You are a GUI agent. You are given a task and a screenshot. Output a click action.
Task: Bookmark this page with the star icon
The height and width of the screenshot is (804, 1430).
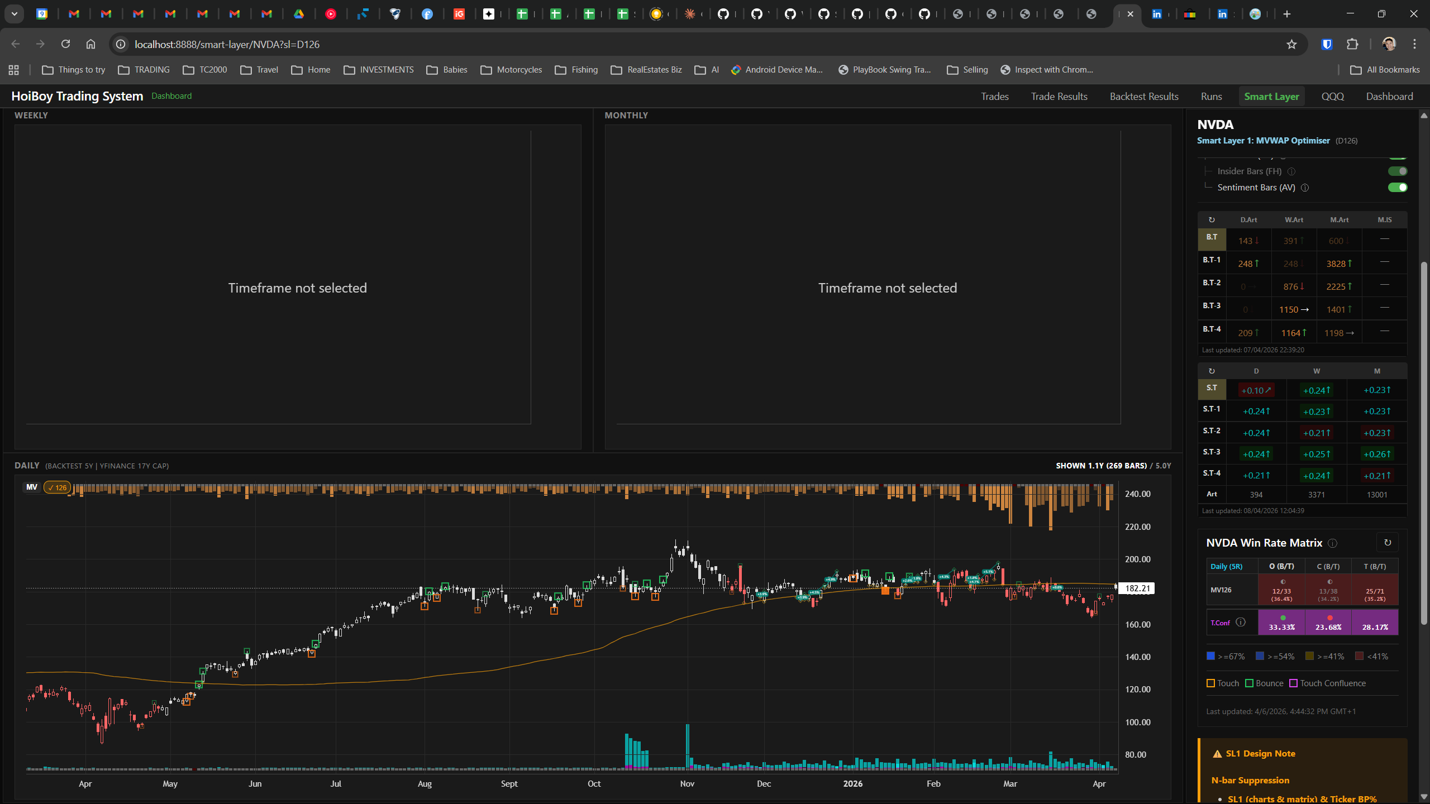click(x=1291, y=44)
